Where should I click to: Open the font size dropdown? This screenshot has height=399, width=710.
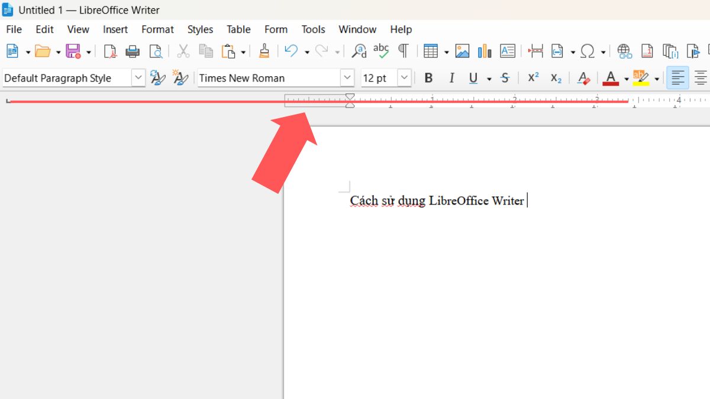[405, 77]
